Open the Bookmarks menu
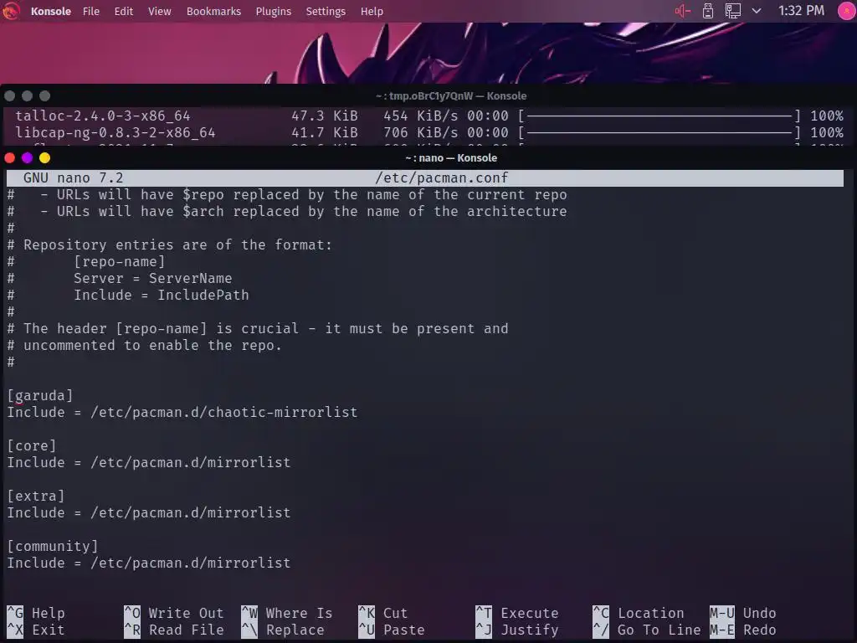 point(213,11)
